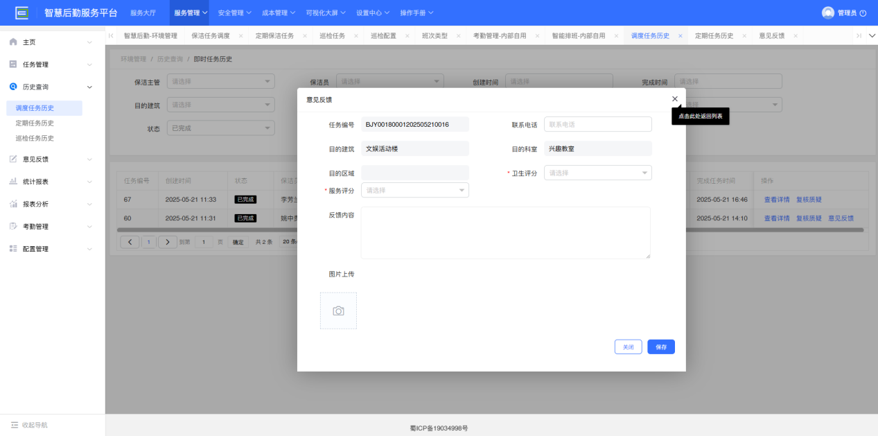Open the 状态 filter dropdown showing 已完成

[x=221, y=128]
